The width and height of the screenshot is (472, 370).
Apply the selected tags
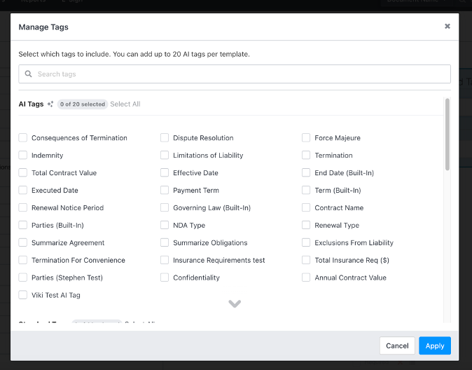pos(435,345)
